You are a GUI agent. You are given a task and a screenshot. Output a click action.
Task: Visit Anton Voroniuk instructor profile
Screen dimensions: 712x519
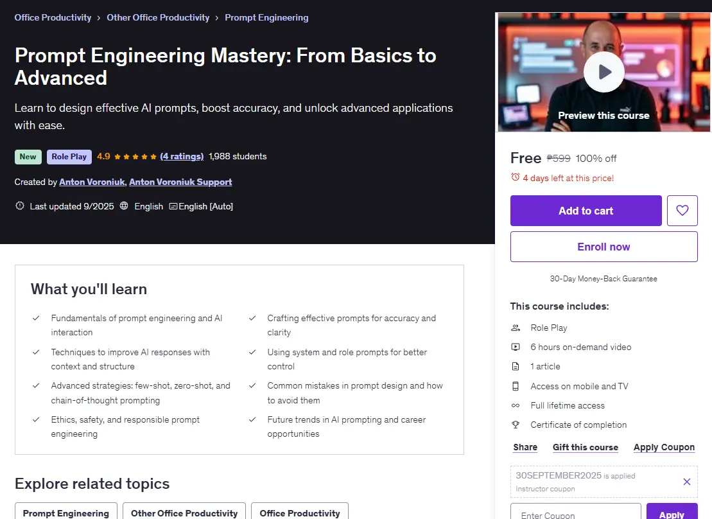click(x=92, y=182)
